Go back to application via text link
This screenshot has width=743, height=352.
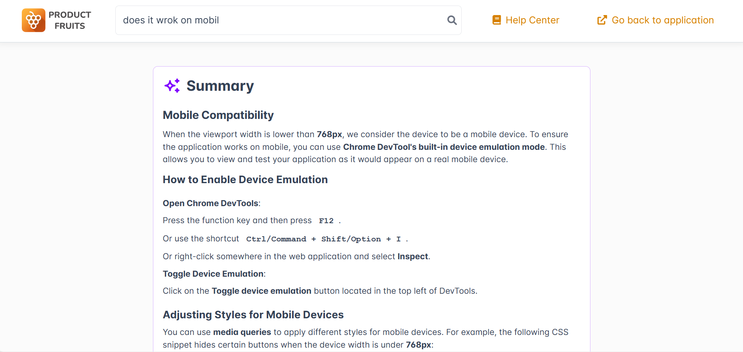pyautogui.click(x=663, y=20)
